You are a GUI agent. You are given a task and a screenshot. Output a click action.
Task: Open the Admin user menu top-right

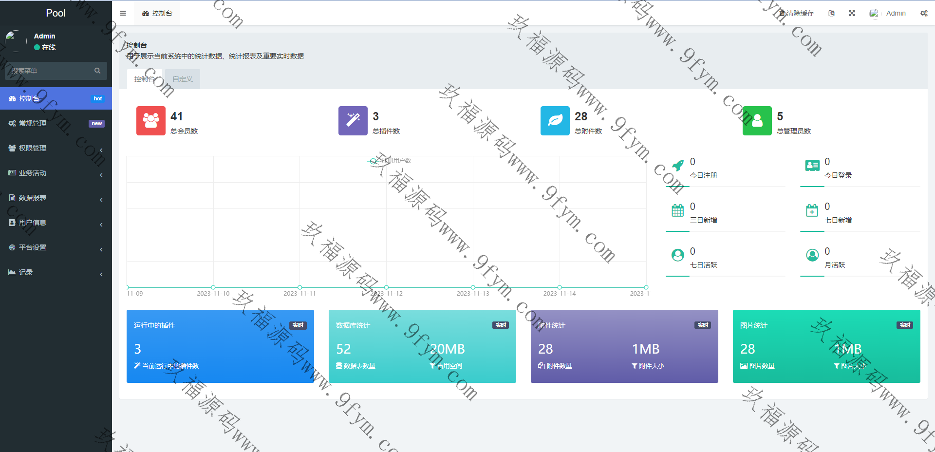pos(888,13)
